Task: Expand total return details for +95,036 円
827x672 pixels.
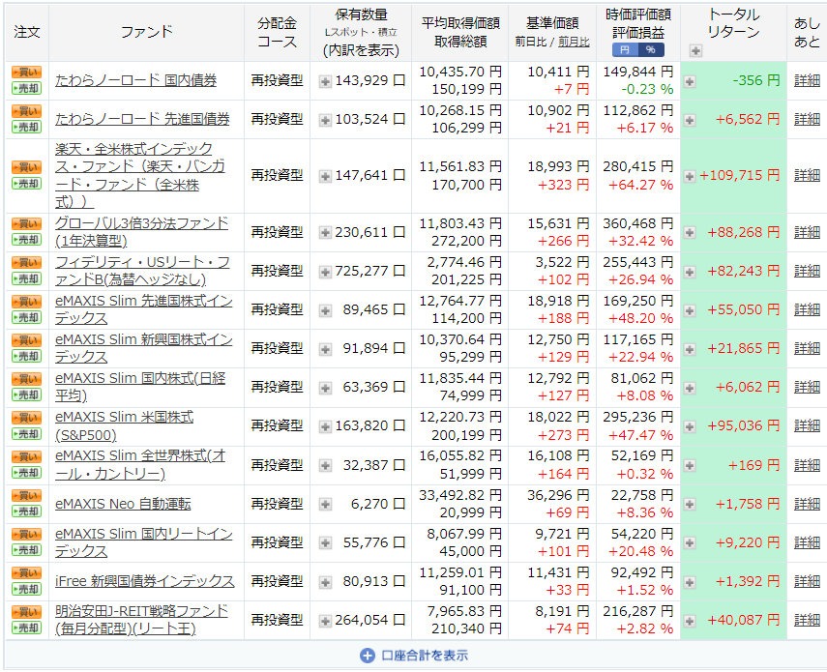Action: pos(690,427)
